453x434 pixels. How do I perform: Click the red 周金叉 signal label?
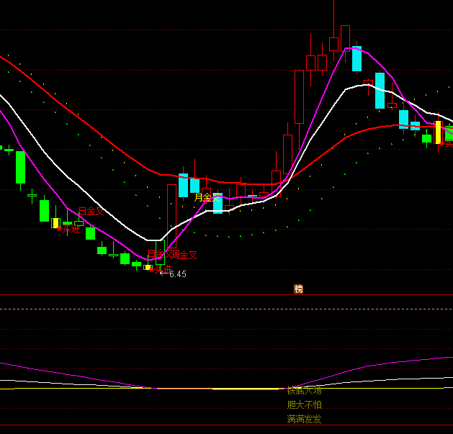tap(184, 254)
